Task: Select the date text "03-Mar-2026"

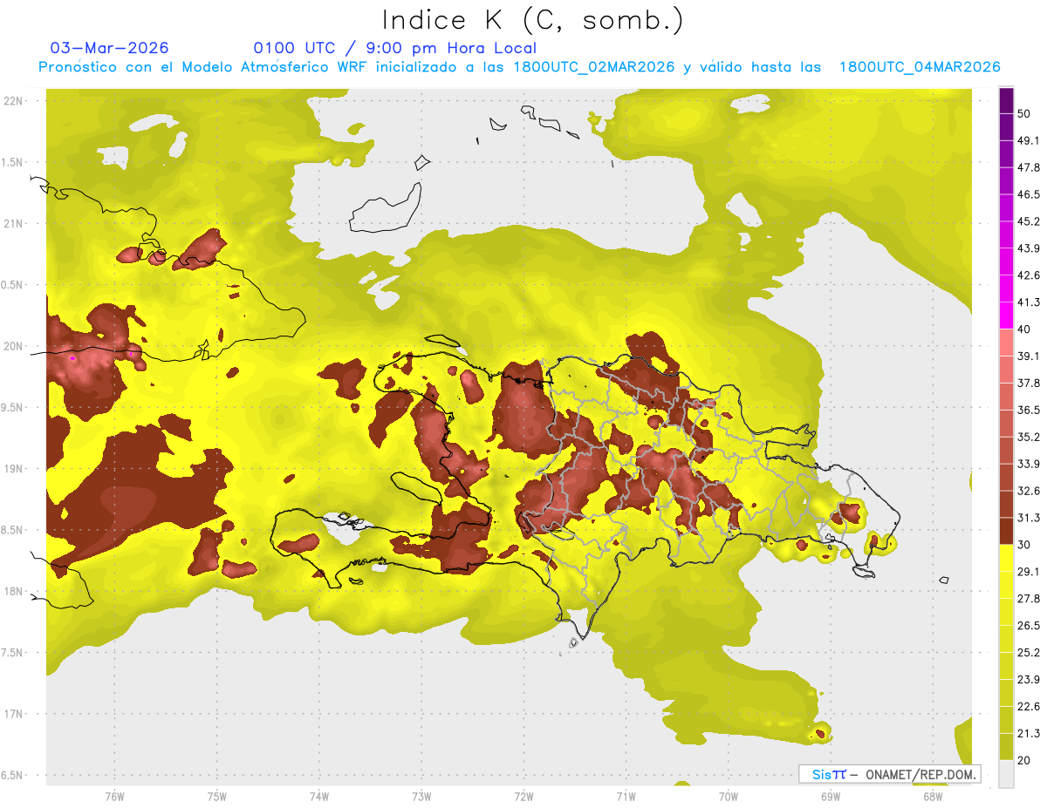Action: 110,48
